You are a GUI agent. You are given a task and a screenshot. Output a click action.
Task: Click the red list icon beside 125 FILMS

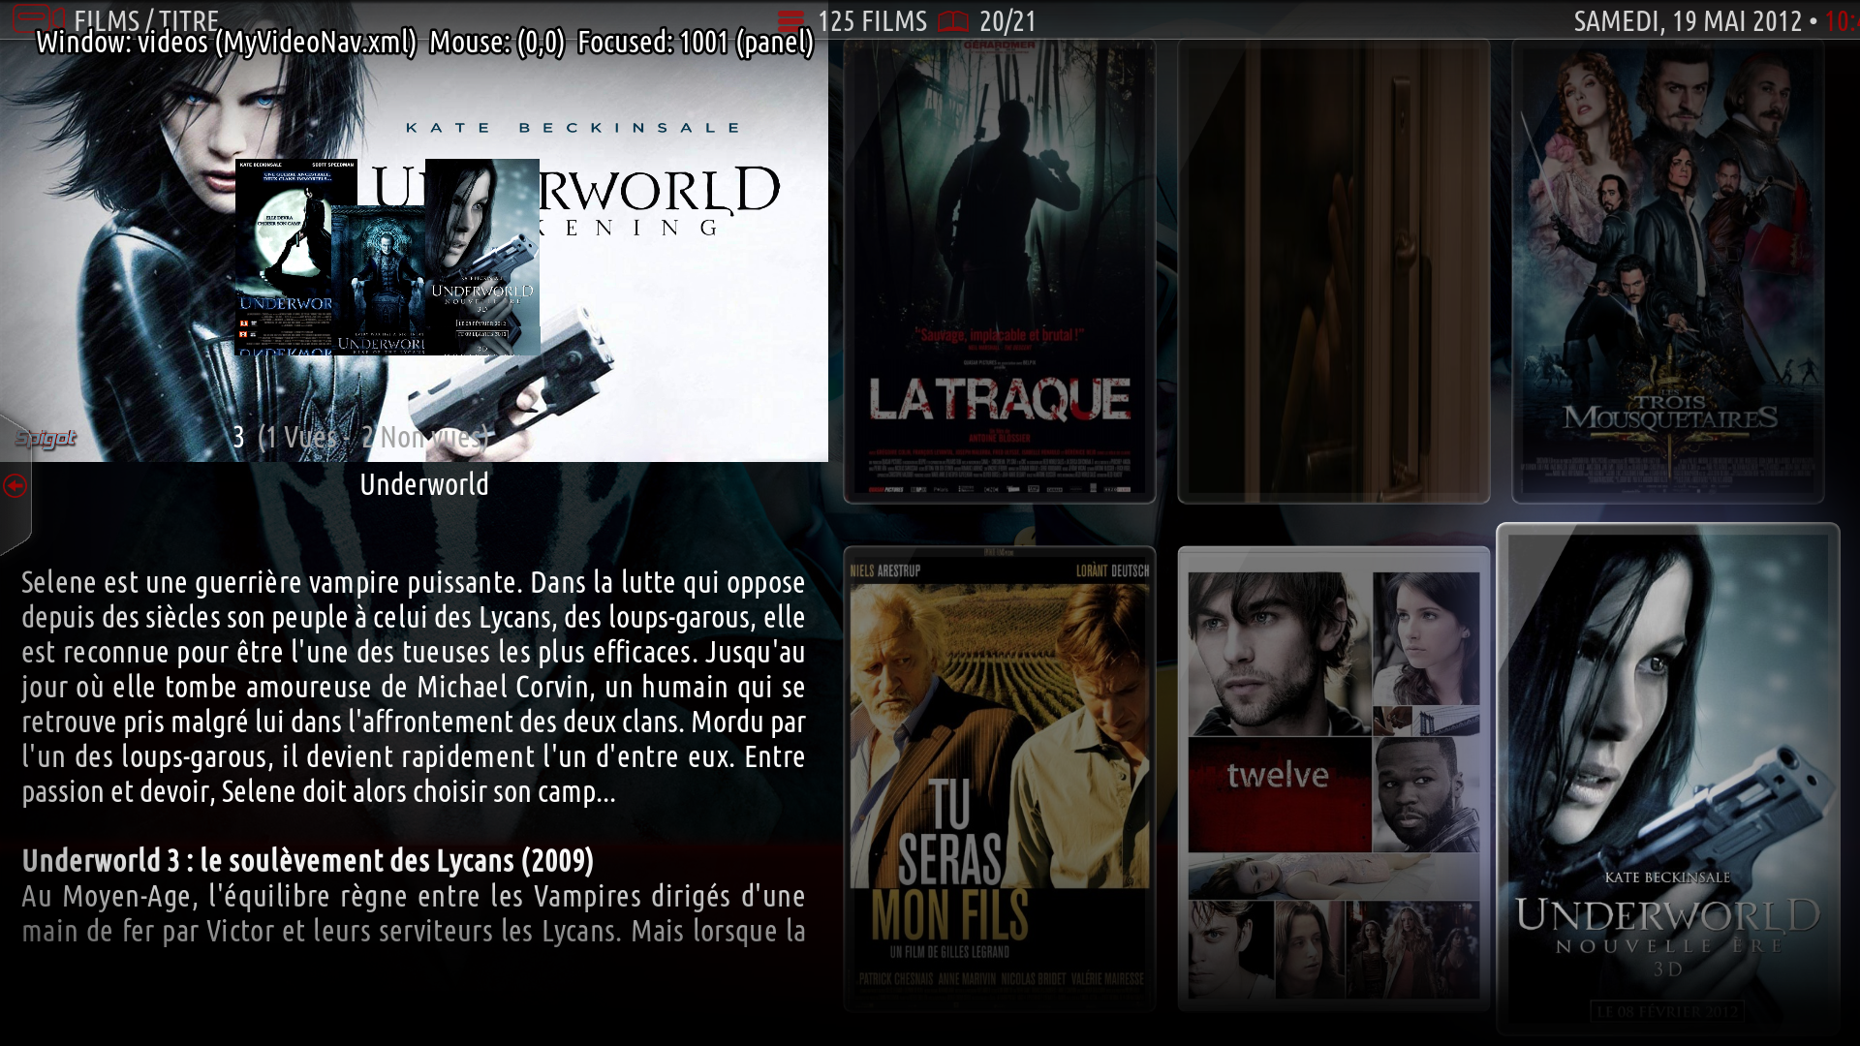[x=790, y=21]
